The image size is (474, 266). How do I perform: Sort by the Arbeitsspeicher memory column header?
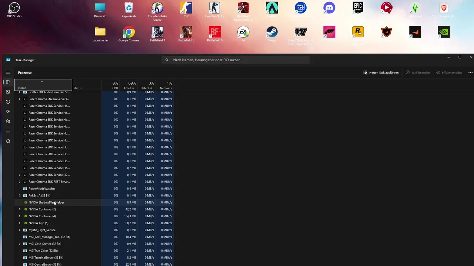128,85
